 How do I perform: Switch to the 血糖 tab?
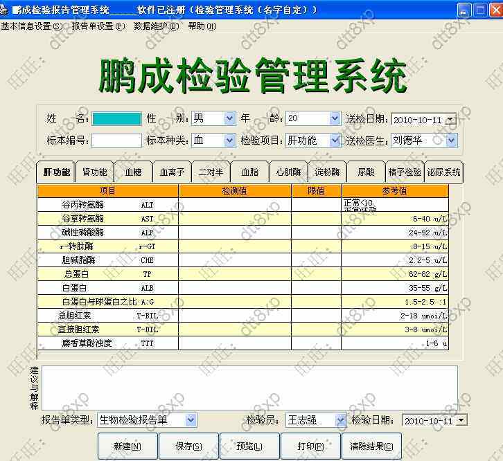pos(133,172)
